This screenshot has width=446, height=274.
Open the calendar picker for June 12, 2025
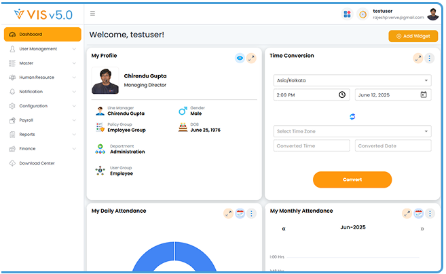[x=424, y=95]
